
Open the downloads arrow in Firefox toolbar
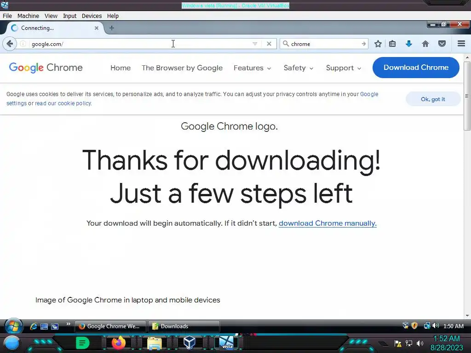[408, 44]
